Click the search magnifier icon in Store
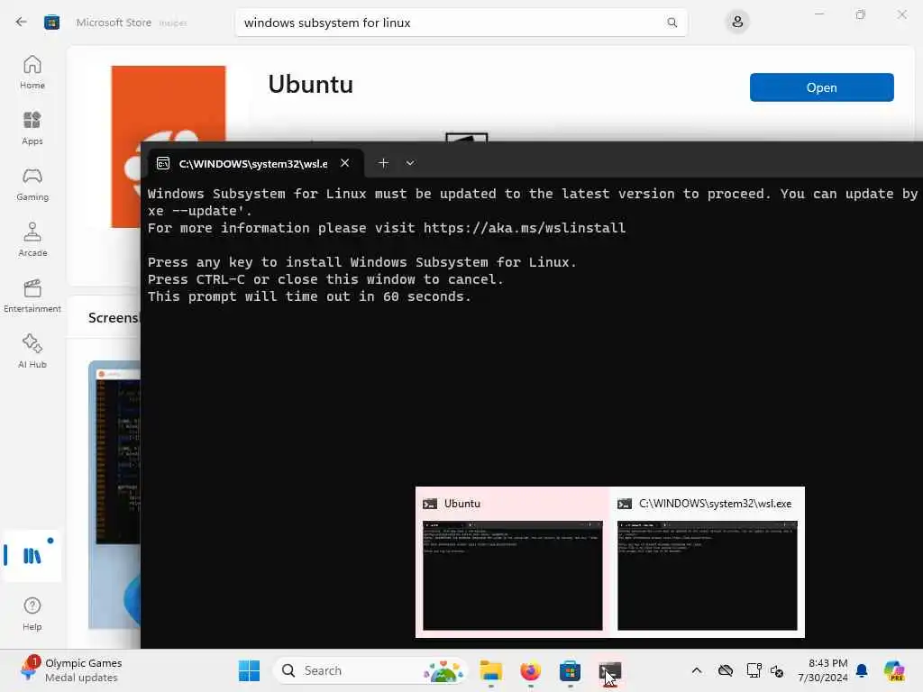The width and height of the screenshot is (923, 692). 672,23
